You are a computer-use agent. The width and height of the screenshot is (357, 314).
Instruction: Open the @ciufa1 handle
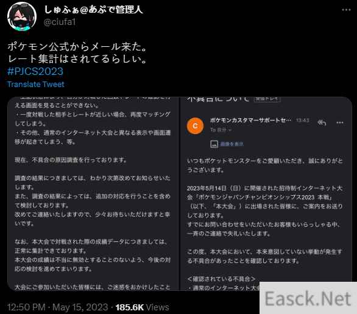point(60,22)
